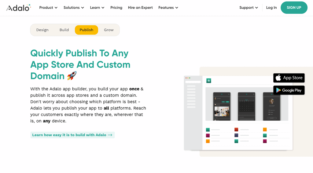Click the Google Play badge
Image resolution: width=313 pixels, height=173 pixels.
click(289, 90)
